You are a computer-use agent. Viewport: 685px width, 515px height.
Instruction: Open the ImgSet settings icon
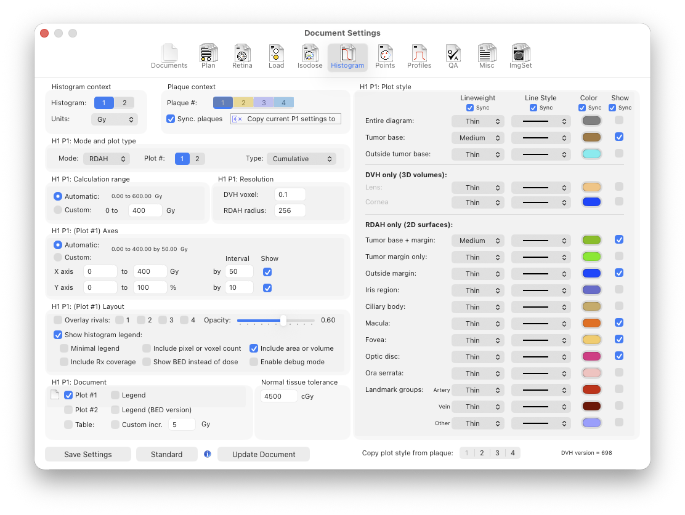point(521,56)
